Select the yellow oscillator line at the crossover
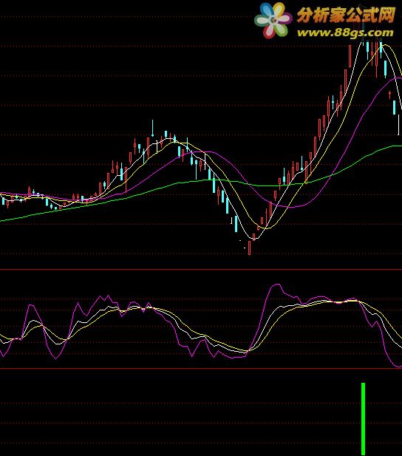Image resolution: width=402 pixels, height=456 pixels. pyautogui.click(x=249, y=350)
